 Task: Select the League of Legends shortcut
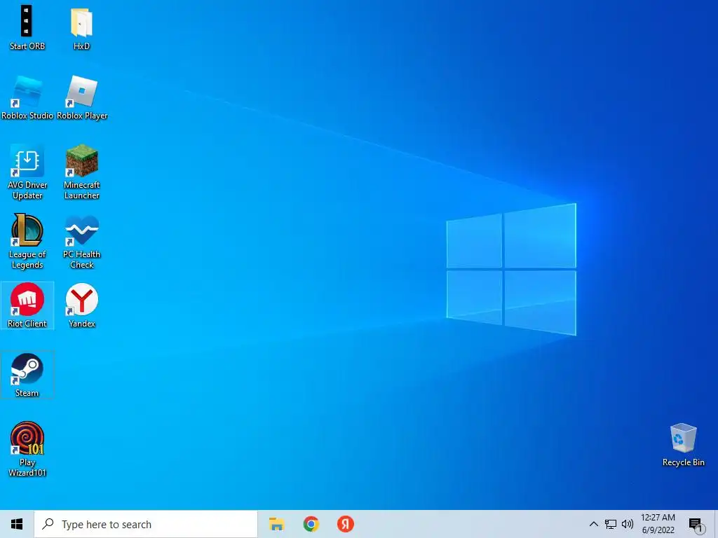(27, 242)
